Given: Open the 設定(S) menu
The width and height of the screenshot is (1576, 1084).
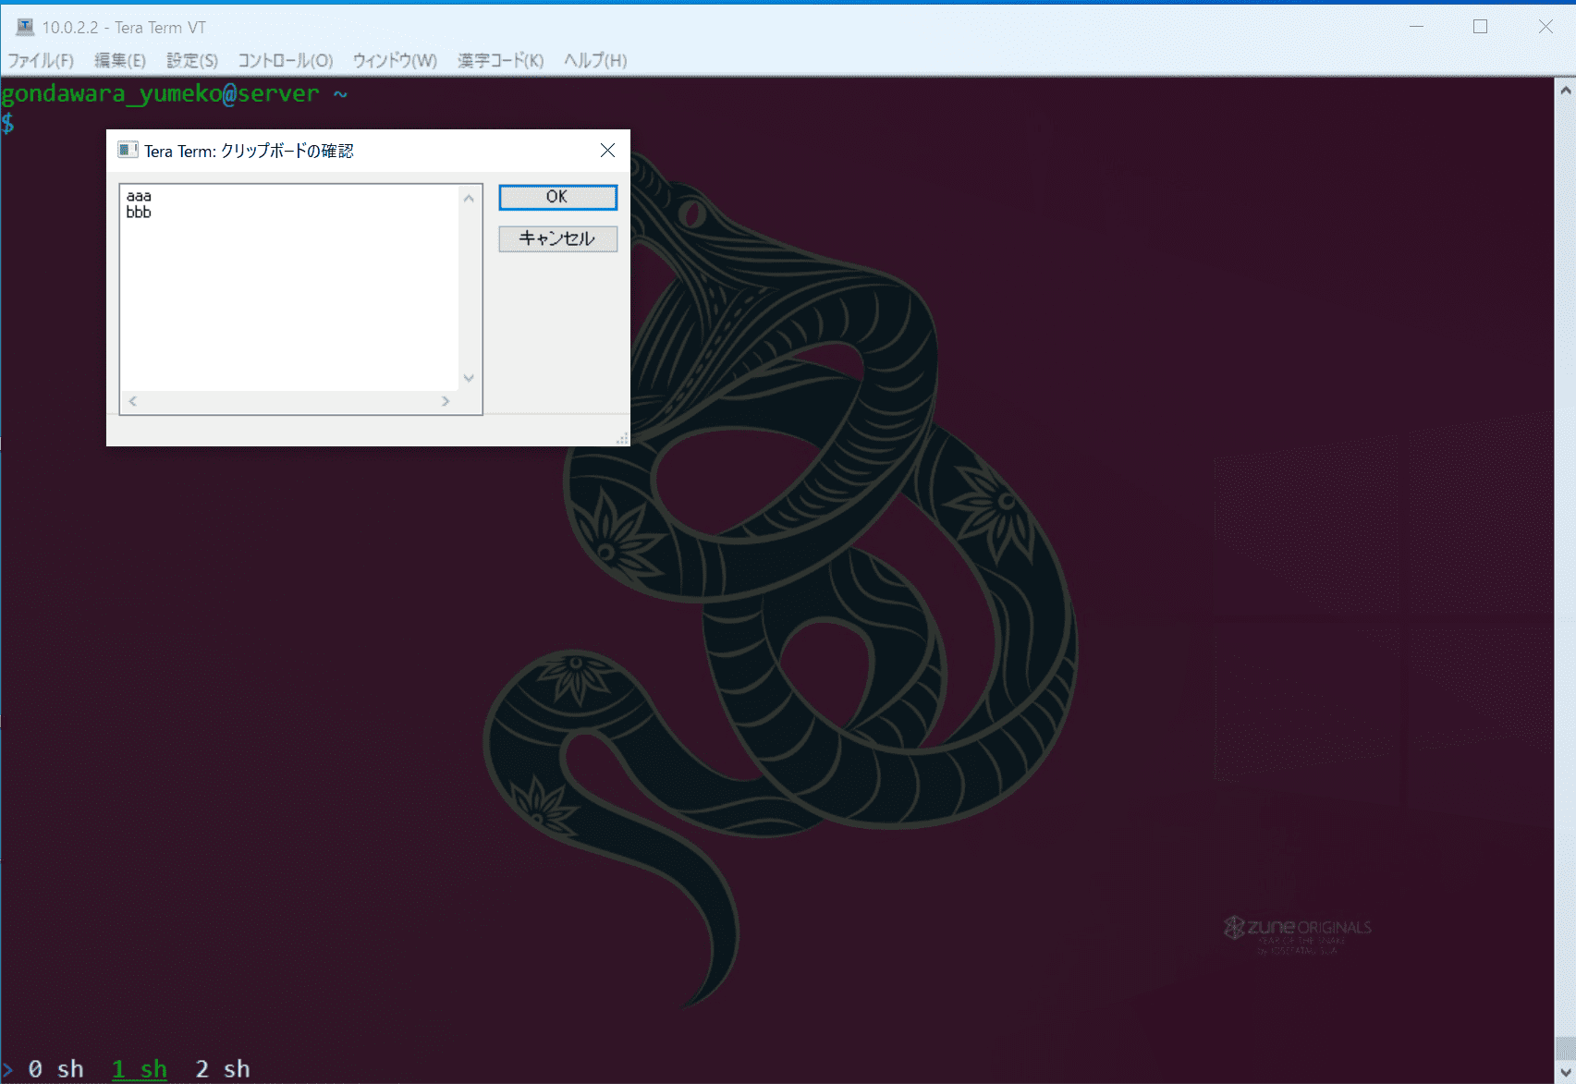Looking at the screenshot, I should point(192,60).
